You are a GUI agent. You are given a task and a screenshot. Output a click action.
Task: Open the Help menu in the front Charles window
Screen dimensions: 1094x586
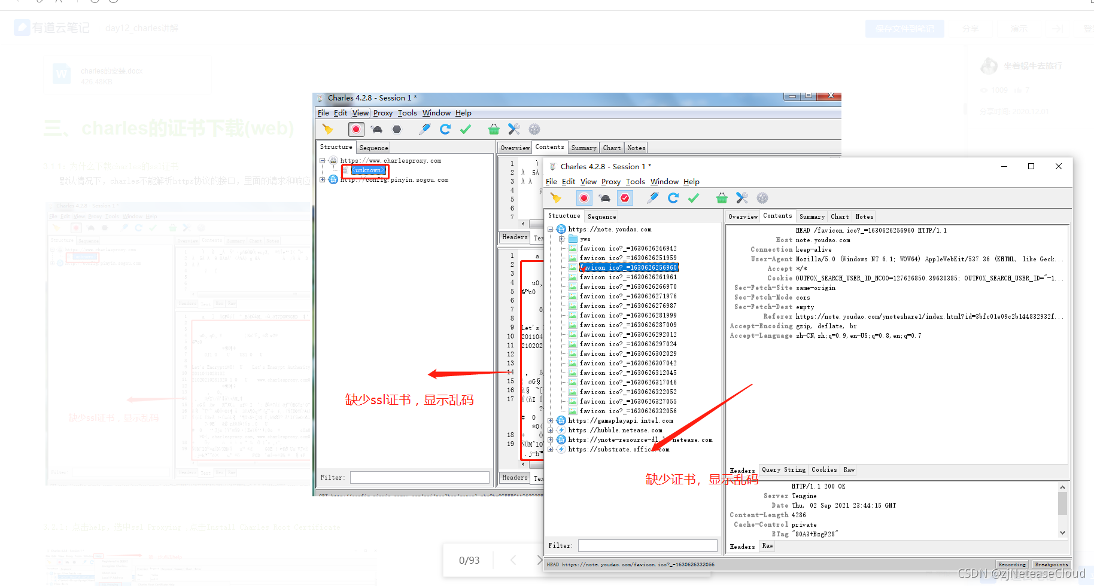click(691, 182)
